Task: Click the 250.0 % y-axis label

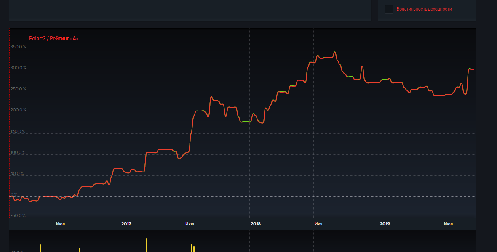Action: (x=18, y=89)
